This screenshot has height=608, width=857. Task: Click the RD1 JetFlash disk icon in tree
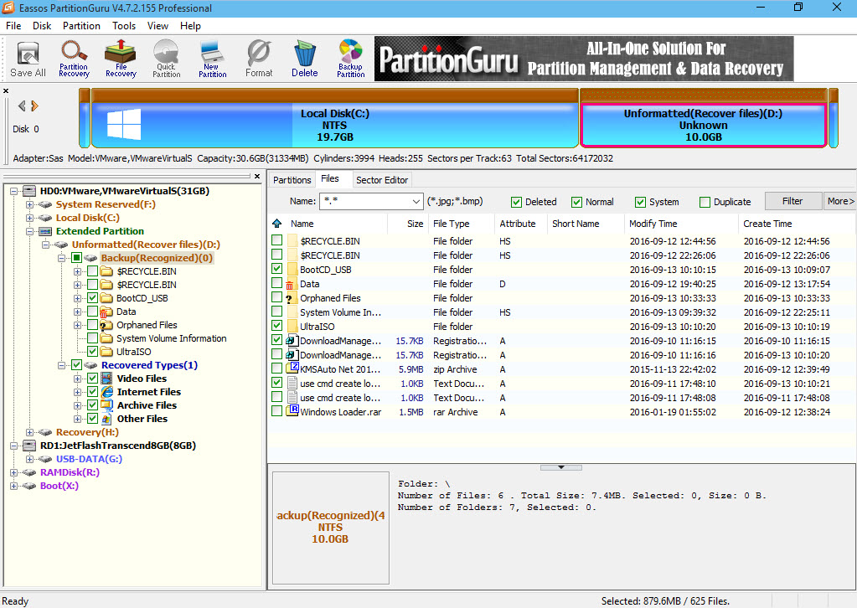[x=30, y=446]
